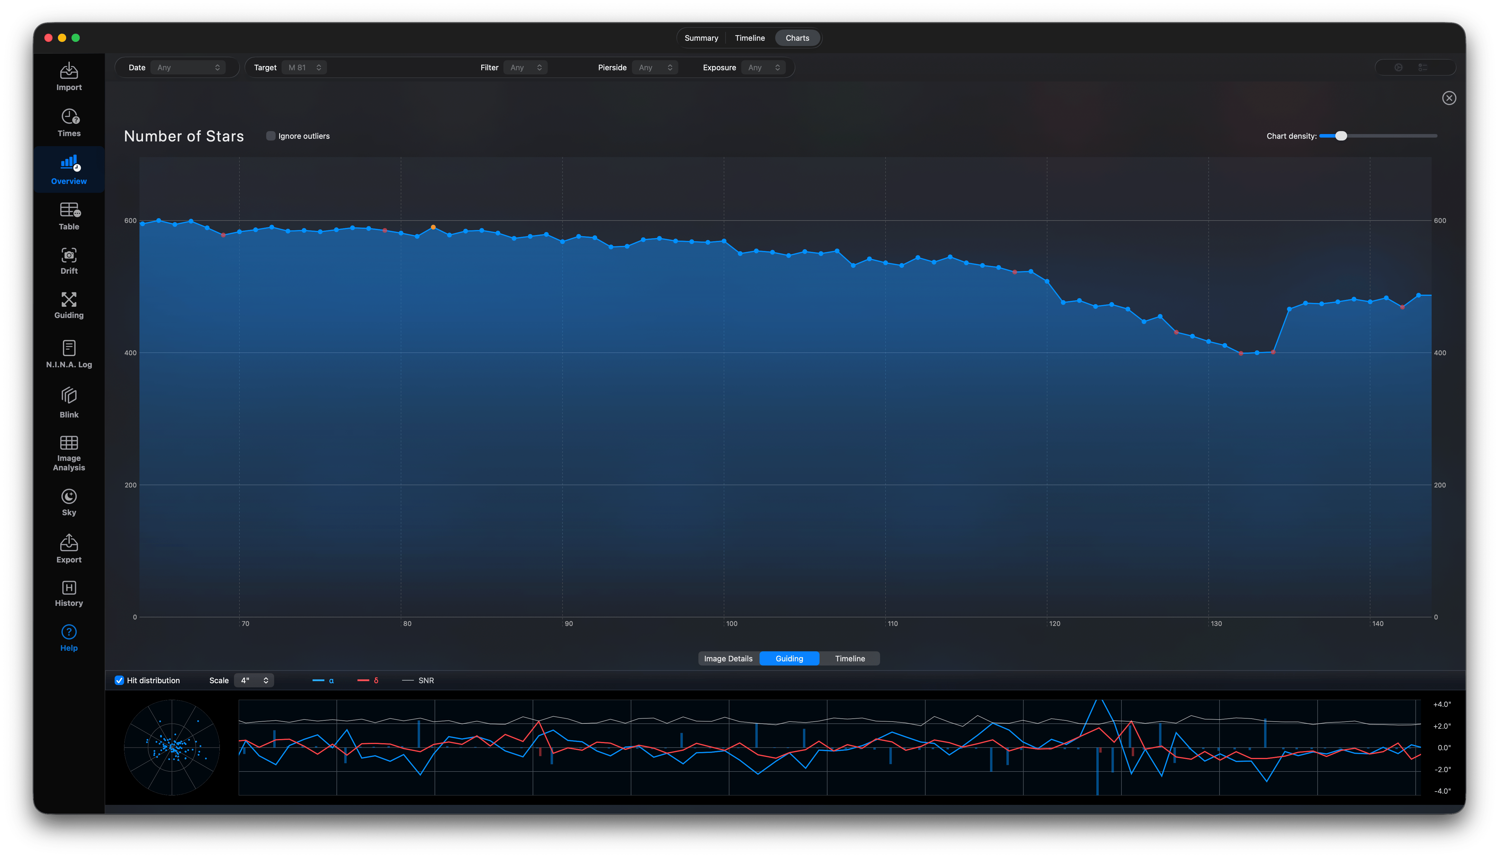
Task: Open the History sidebar item
Action: (69, 593)
